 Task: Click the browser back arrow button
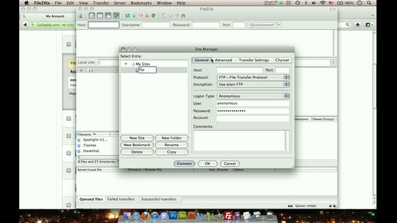pos(25,25)
